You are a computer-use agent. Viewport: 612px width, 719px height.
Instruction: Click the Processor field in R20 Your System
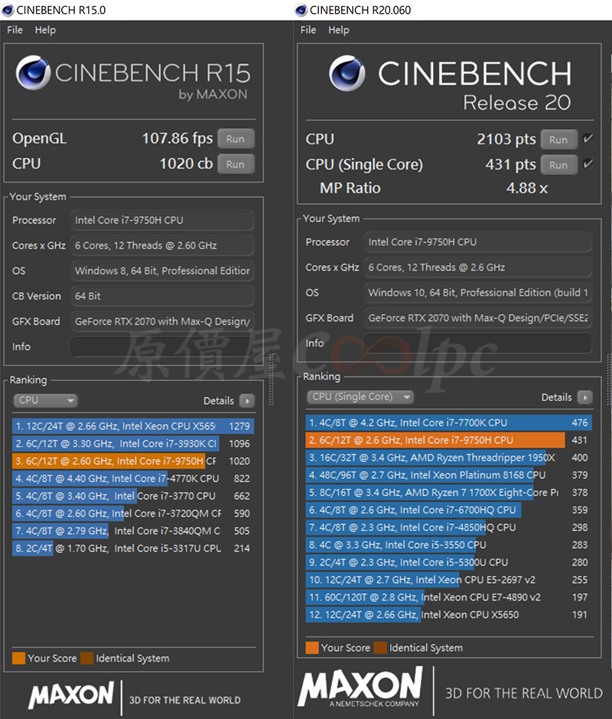pos(477,241)
